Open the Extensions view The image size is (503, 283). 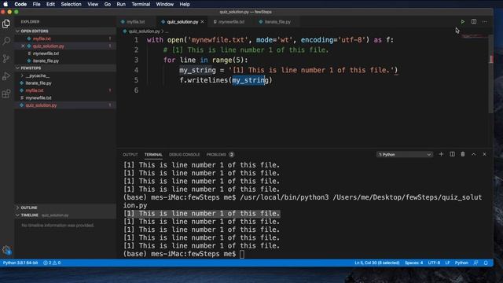click(x=6, y=94)
